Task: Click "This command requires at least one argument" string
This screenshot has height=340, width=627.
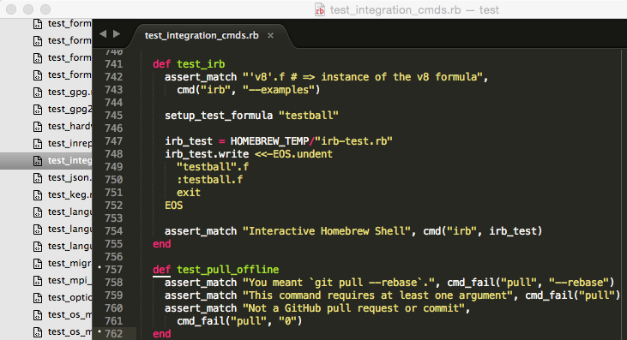Action: (x=377, y=295)
